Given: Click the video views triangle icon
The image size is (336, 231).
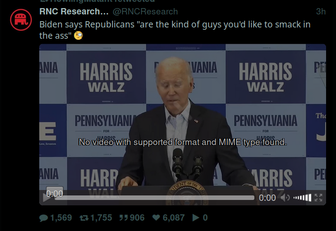Looking at the screenshot, I should tap(196, 217).
